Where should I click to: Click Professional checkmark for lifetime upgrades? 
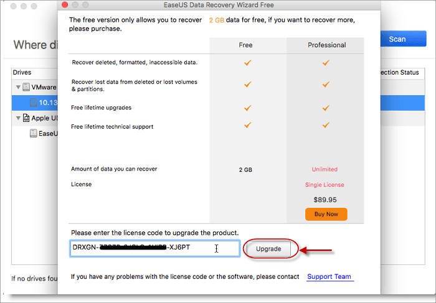326,108
